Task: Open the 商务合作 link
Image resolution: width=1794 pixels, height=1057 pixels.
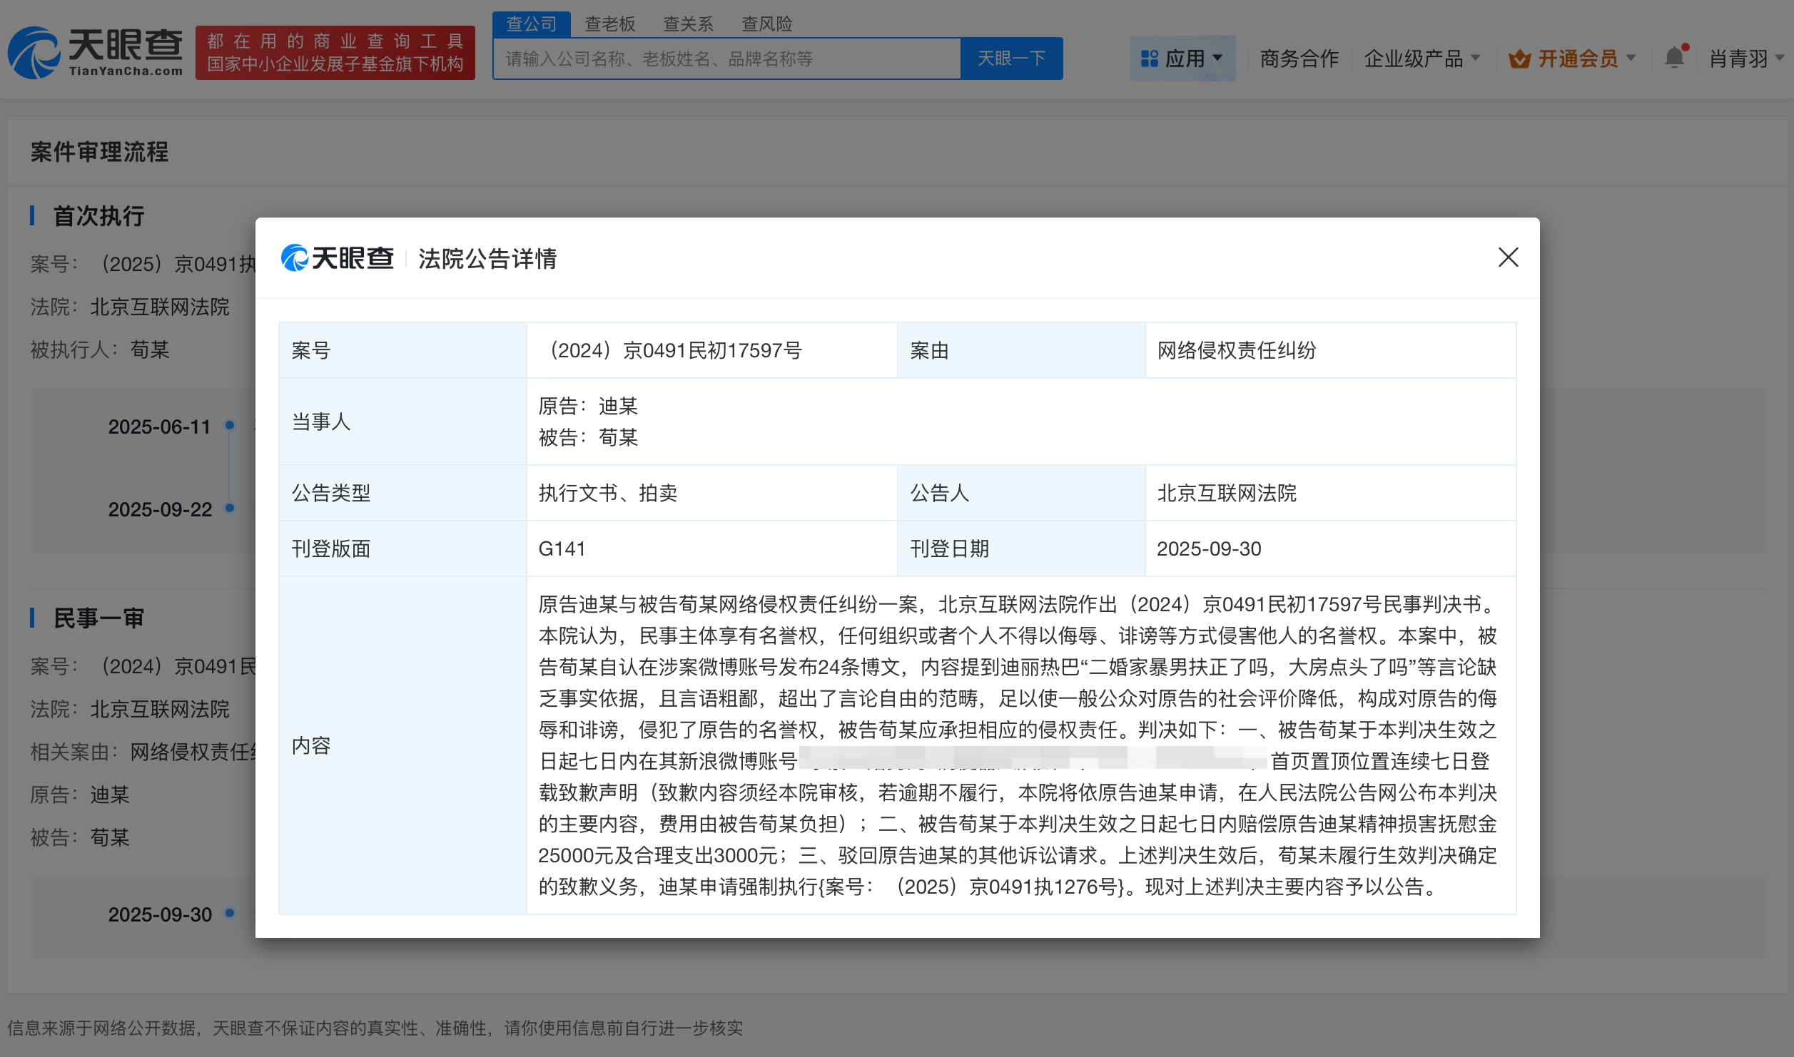Action: 1299,58
